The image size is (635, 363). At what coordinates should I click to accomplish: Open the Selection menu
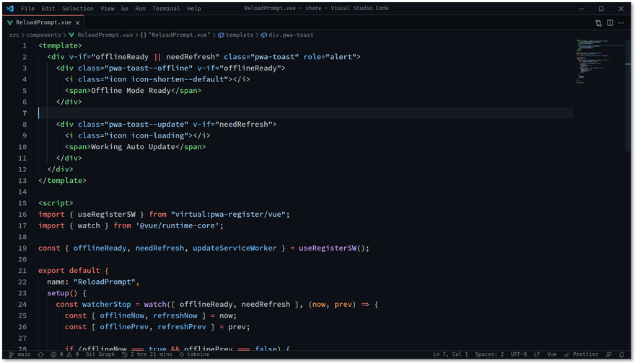(77, 9)
